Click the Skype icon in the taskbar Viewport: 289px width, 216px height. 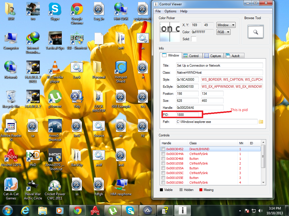click(x=130, y=210)
